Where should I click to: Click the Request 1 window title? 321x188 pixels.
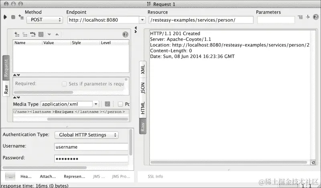pyautogui.click(x=164, y=4)
